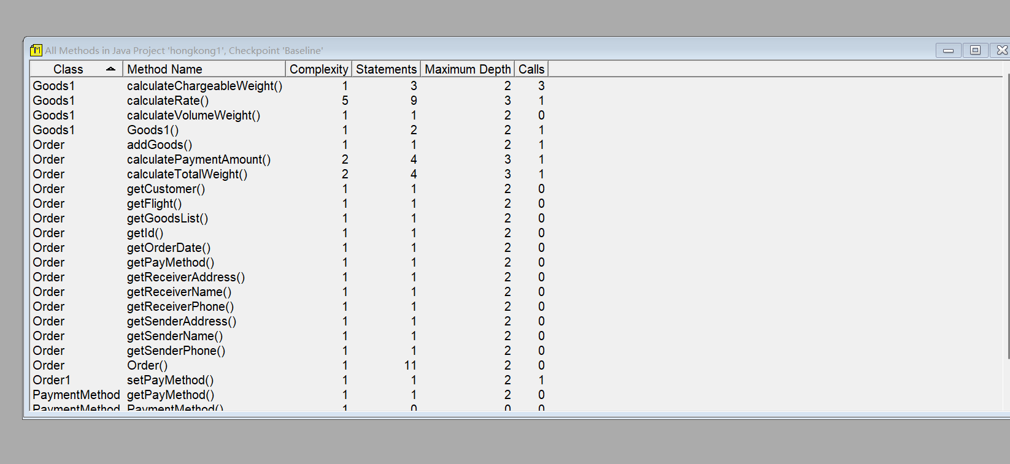Click the PaymentMethod class cell of getPayMethod()
Viewport: 1010px width, 464px height.
point(76,395)
